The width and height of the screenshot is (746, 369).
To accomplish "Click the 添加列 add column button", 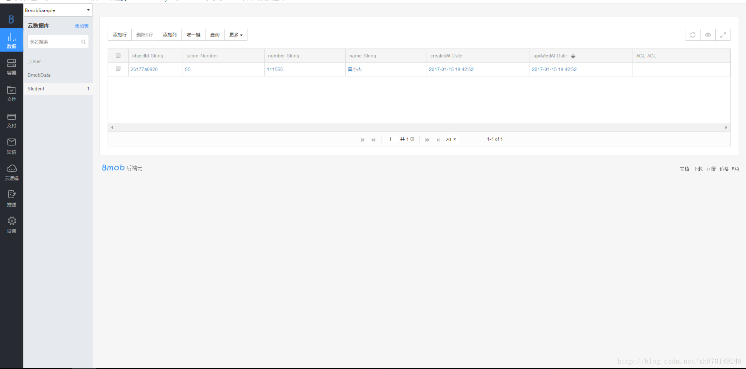I will pos(170,35).
